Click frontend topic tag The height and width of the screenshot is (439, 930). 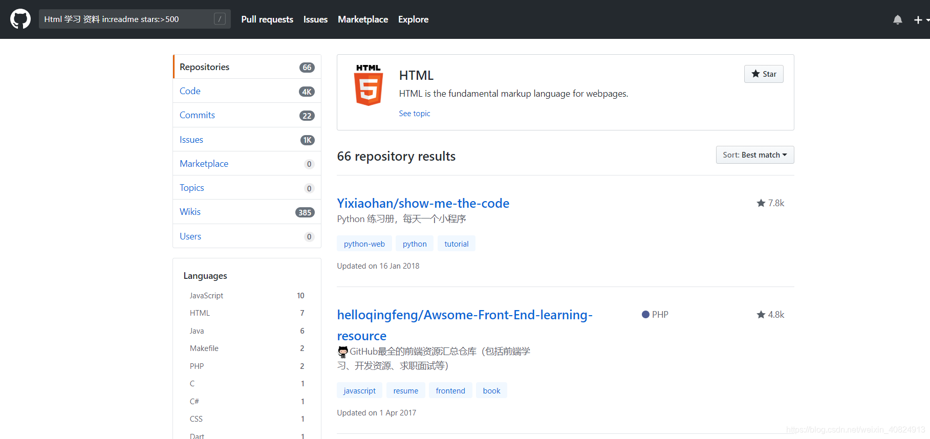click(450, 391)
